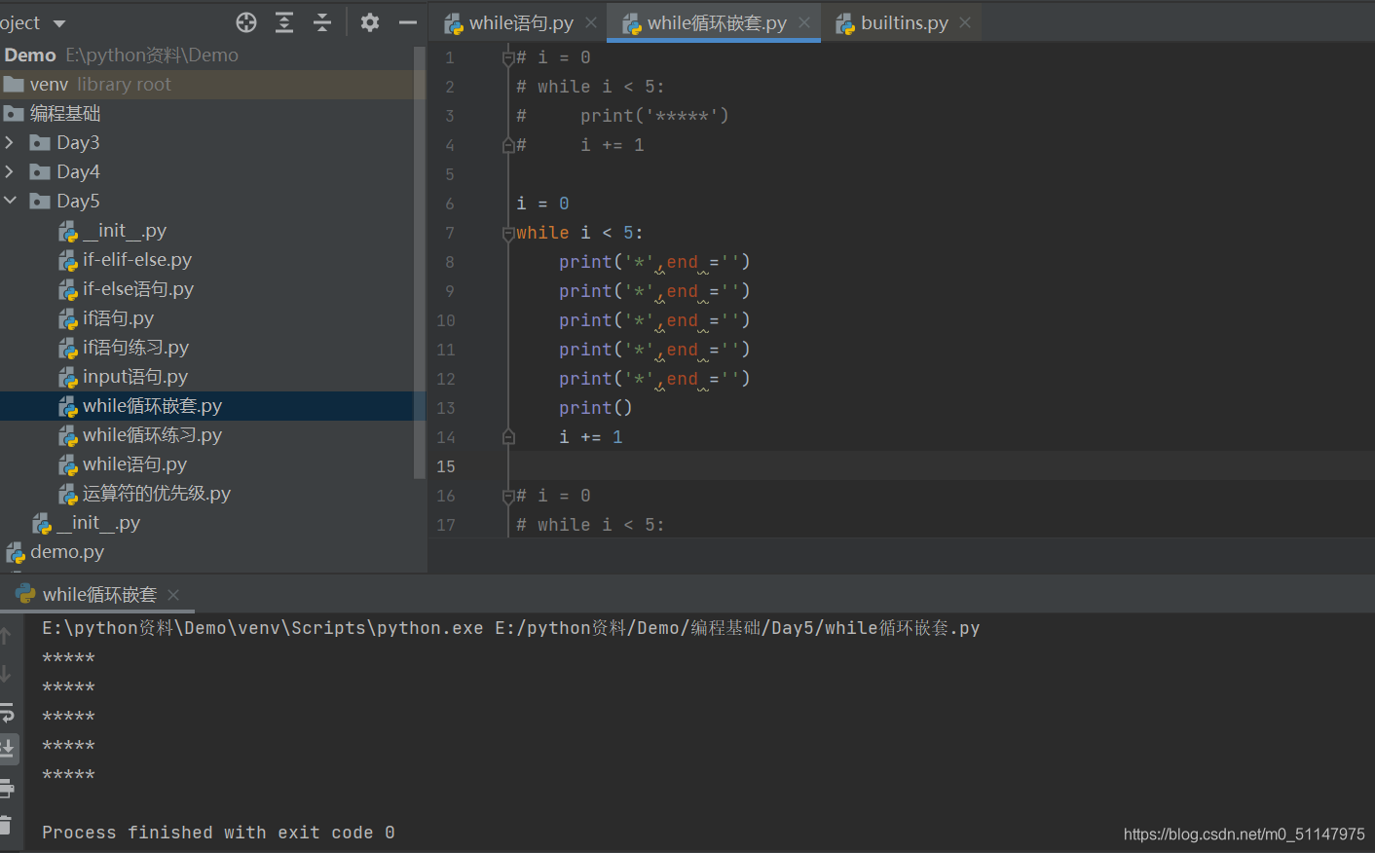The height and width of the screenshot is (853, 1375).
Task: Click the 'i += 1' code on line 14
Action: 591,437
